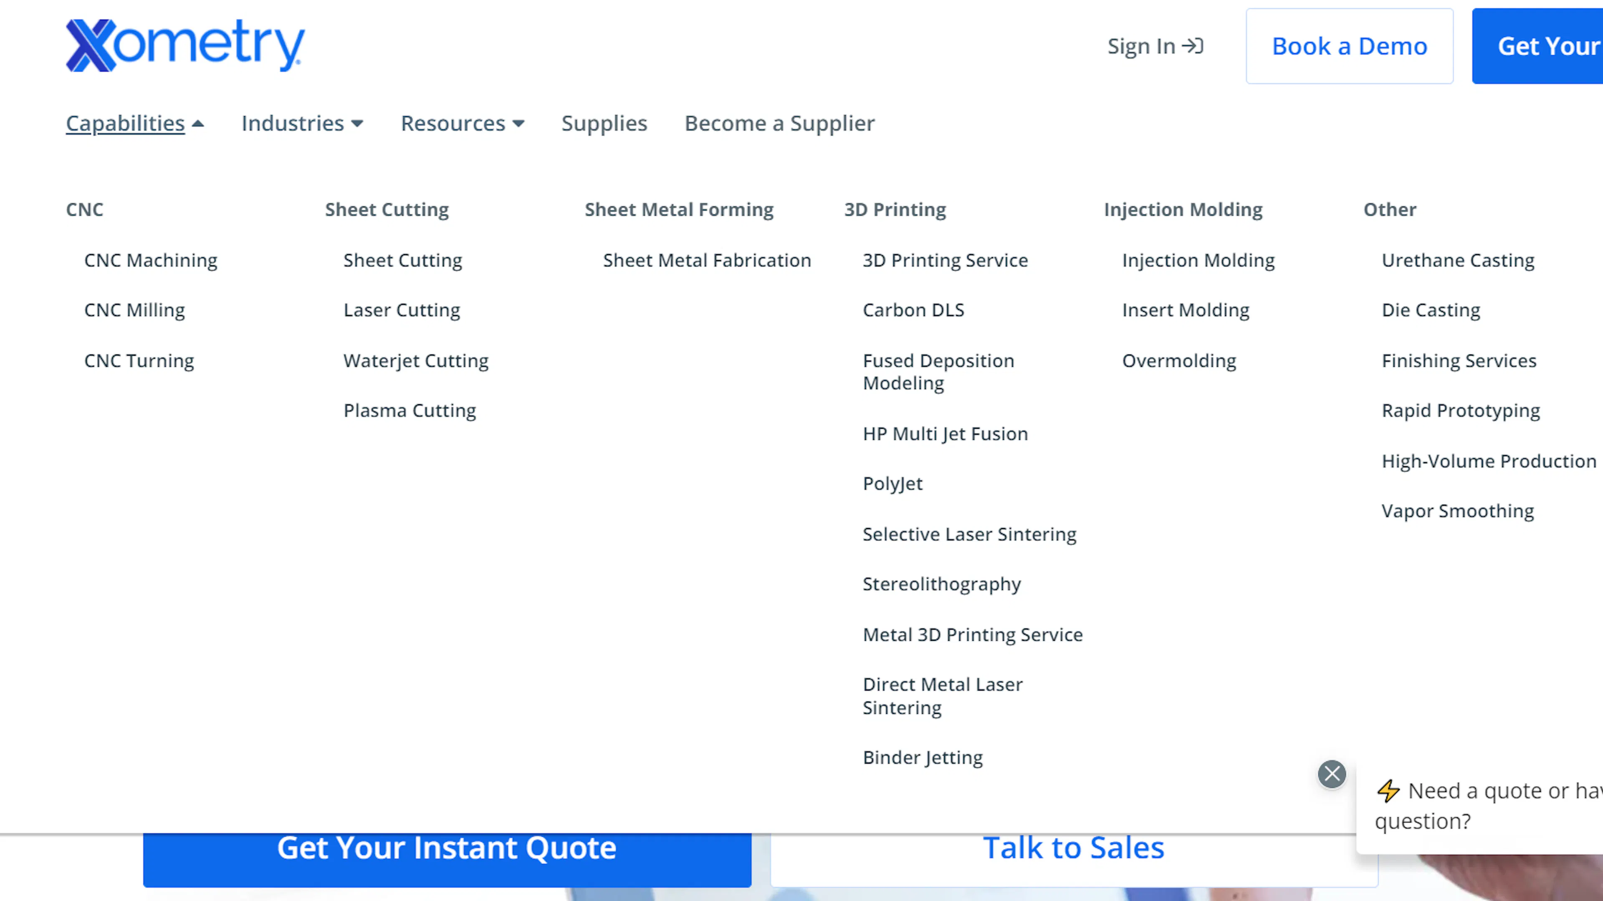Collapse the Capabilities menu
Screen dimensions: 1603x901
135,123
